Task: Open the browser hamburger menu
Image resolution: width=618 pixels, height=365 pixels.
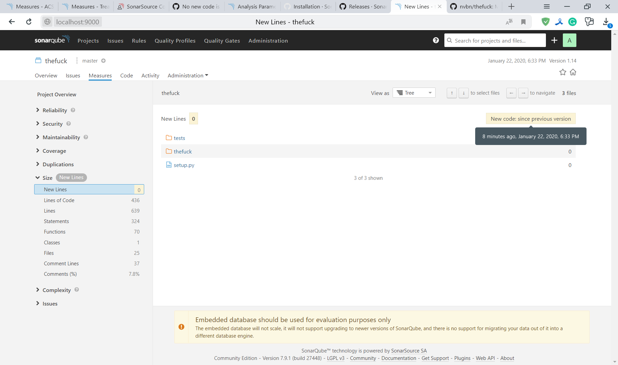Action: tap(547, 6)
